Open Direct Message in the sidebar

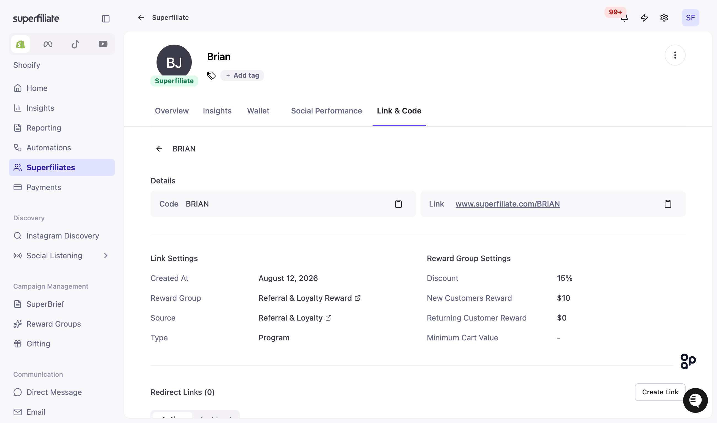pos(62,392)
